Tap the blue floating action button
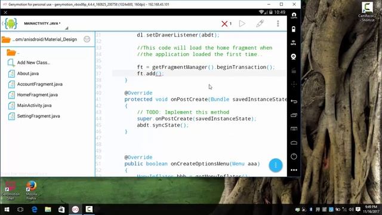The image size is (382, 215). point(276,165)
